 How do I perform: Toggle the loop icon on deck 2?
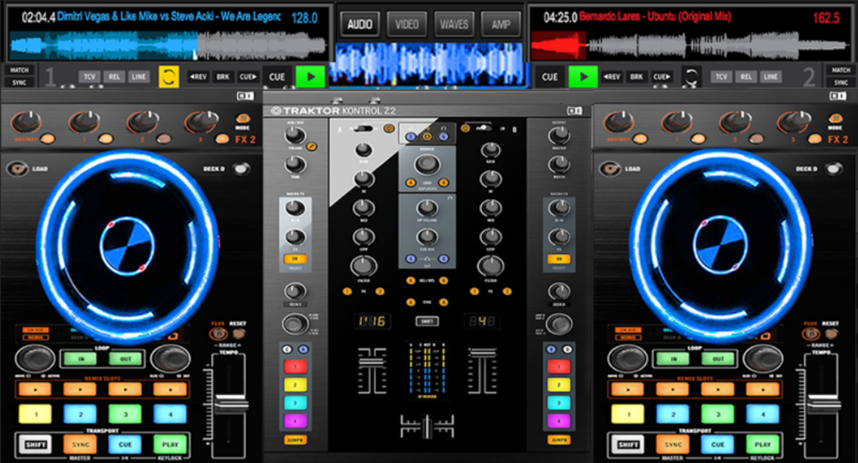pyautogui.click(x=692, y=77)
